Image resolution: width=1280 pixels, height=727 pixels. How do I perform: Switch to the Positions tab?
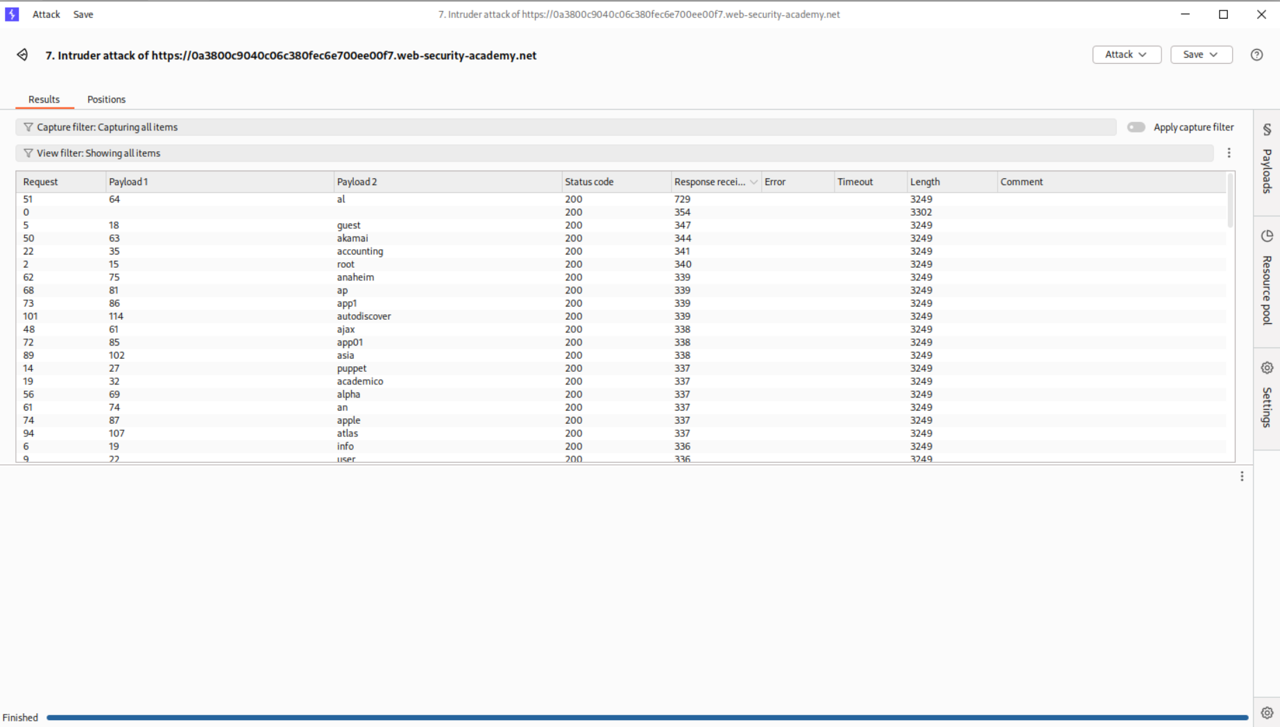(x=106, y=99)
